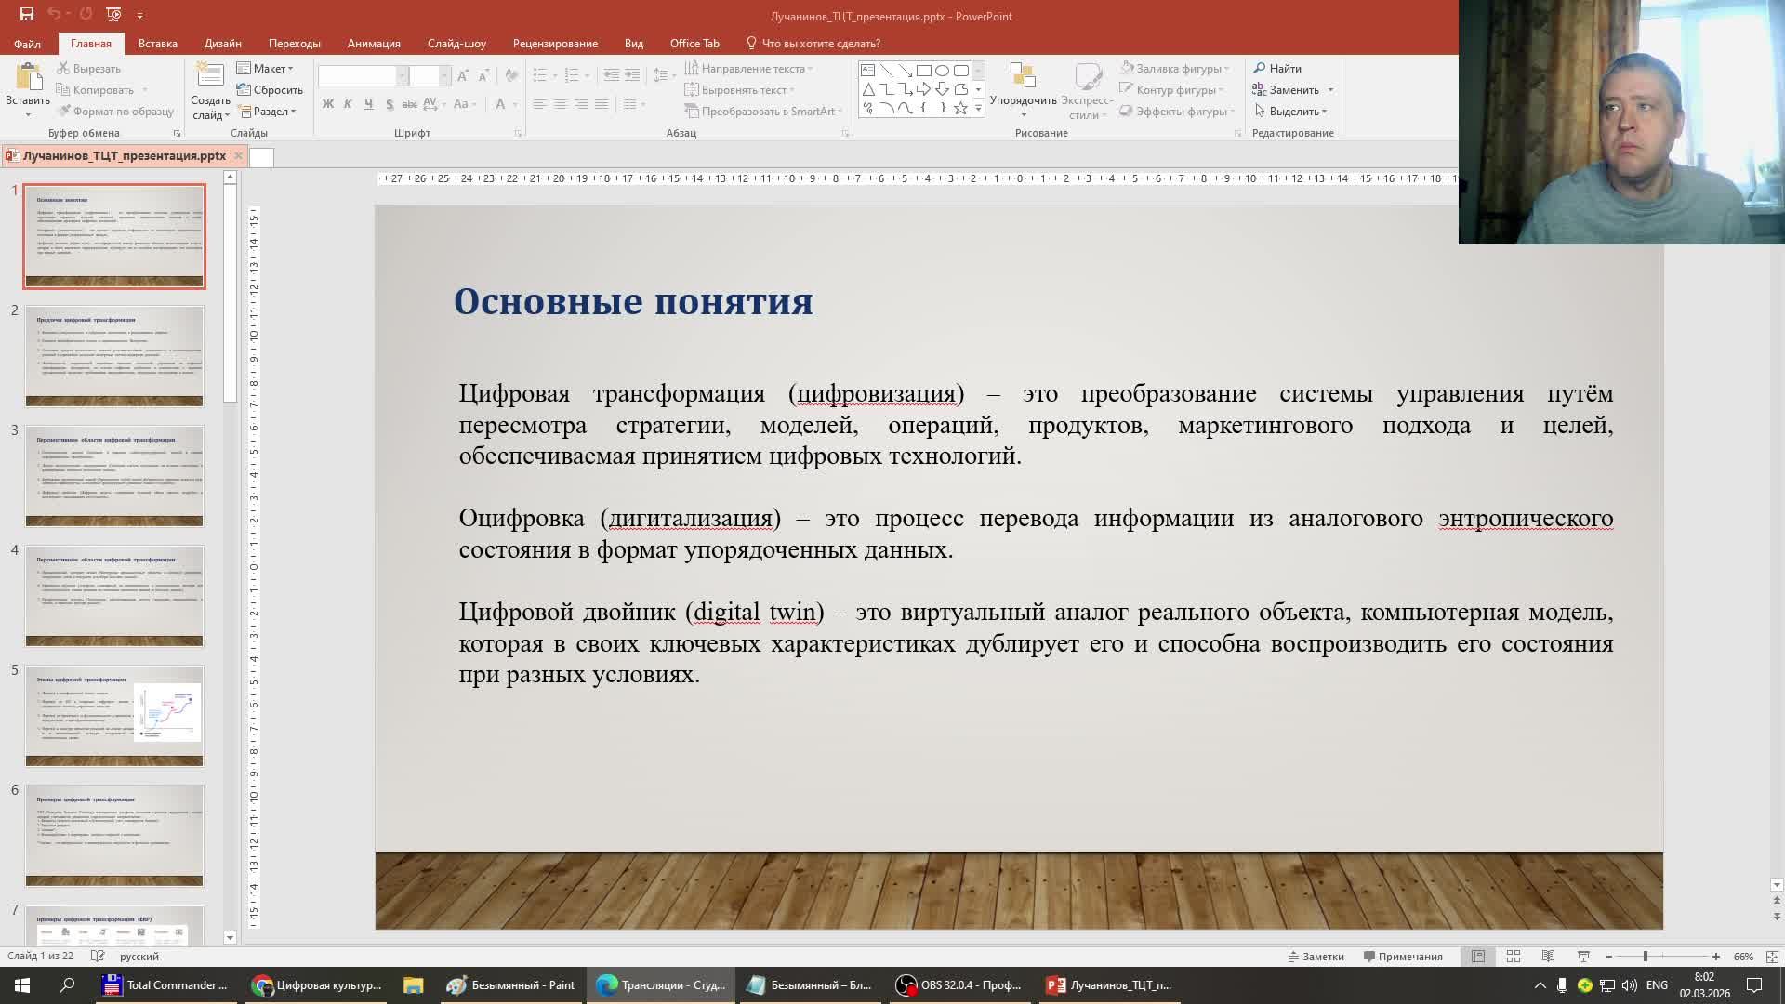Open the Insert (Вставка) ribbon tab
1785x1004 pixels.
click(157, 44)
